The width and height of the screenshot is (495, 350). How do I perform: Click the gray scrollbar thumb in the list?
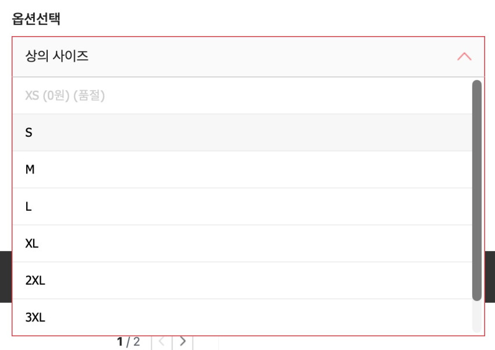pyautogui.click(x=476, y=190)
